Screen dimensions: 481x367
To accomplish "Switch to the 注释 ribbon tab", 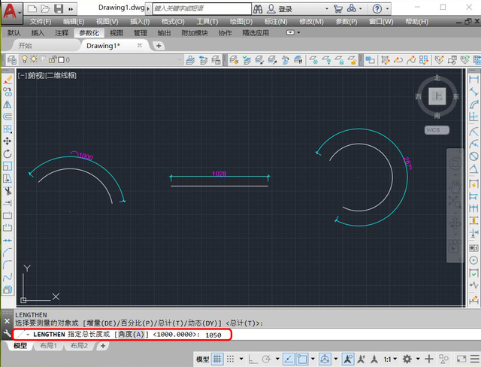I will click(62, 33).
